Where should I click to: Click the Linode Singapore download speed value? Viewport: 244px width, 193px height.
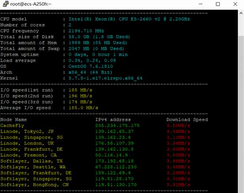coord(178,137)
